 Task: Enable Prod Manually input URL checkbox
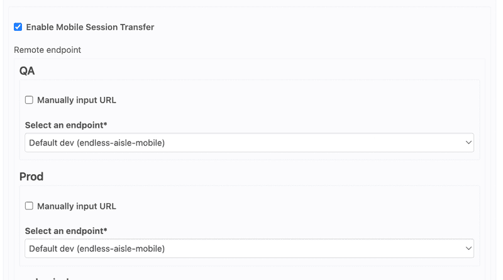click(29, 206)
